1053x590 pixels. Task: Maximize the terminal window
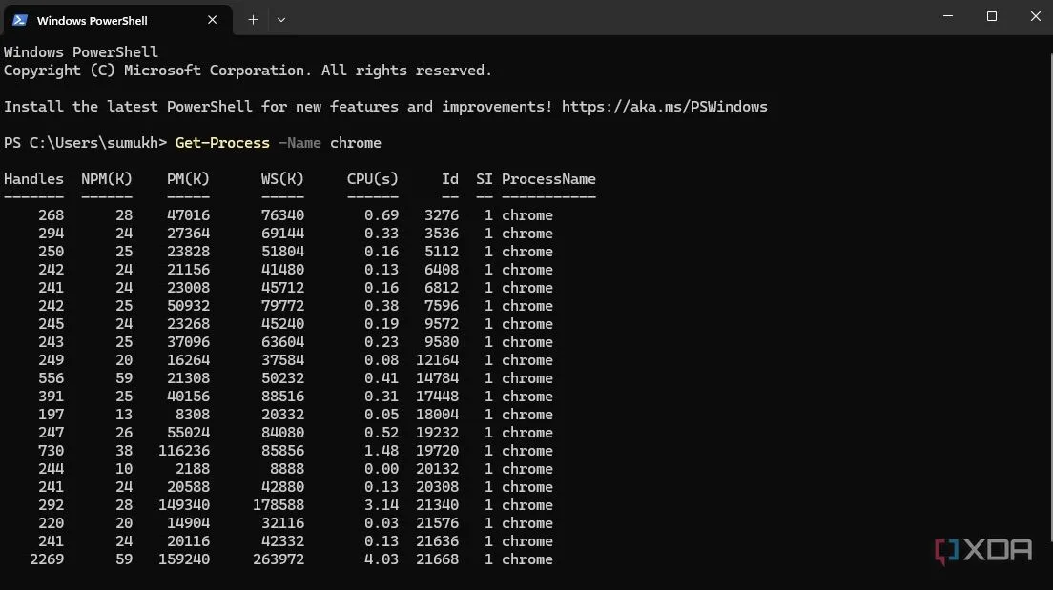991,16
